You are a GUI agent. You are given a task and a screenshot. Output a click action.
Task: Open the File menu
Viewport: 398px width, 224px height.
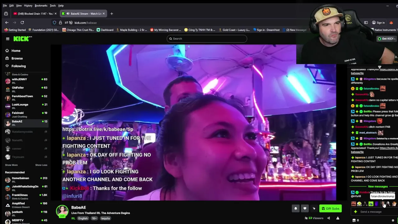point(5,6)
